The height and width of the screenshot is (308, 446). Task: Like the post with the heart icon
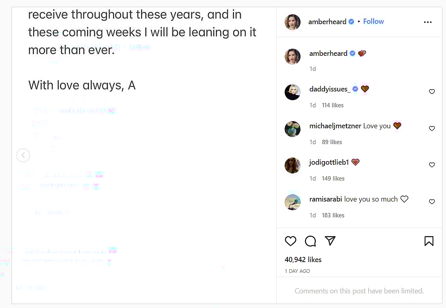[x=291, y=241]
